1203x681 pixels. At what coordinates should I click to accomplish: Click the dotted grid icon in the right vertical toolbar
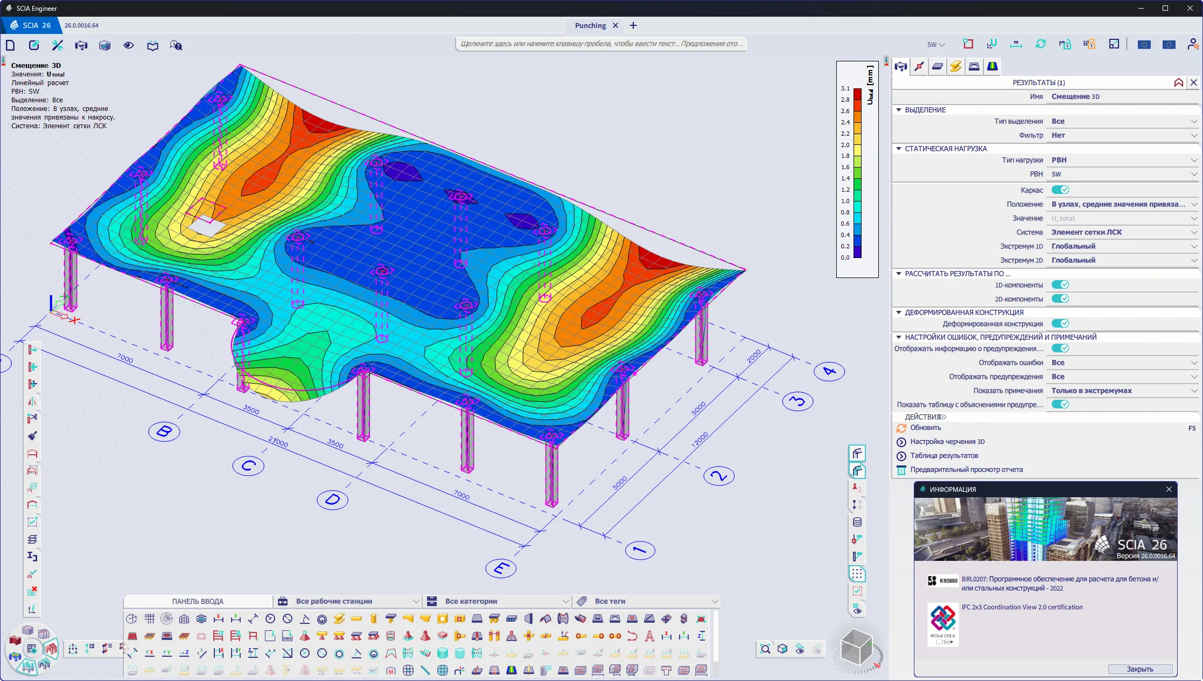[x=856, y=574]
